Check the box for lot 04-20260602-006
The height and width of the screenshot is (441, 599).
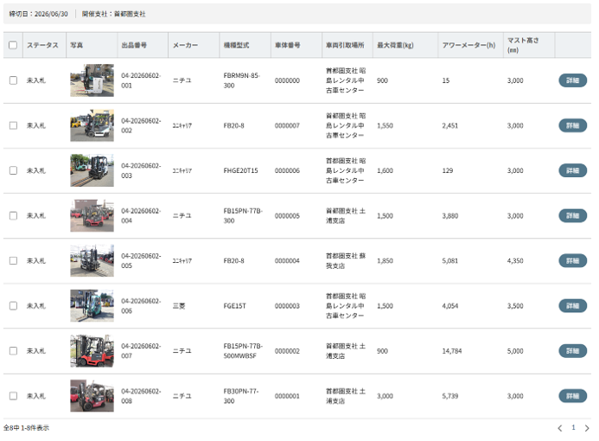click(x=13, y=306)
